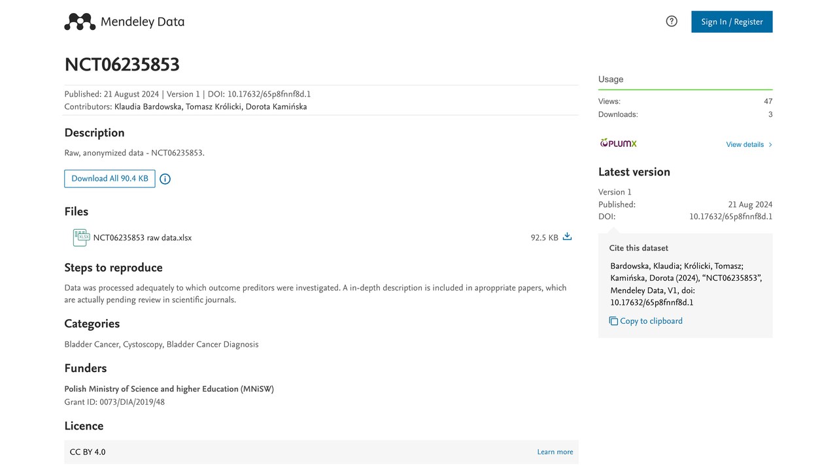Screen dimensions: 837x470
Task: Open contributor Klaudia Bardowska
Action: [148, 106]
